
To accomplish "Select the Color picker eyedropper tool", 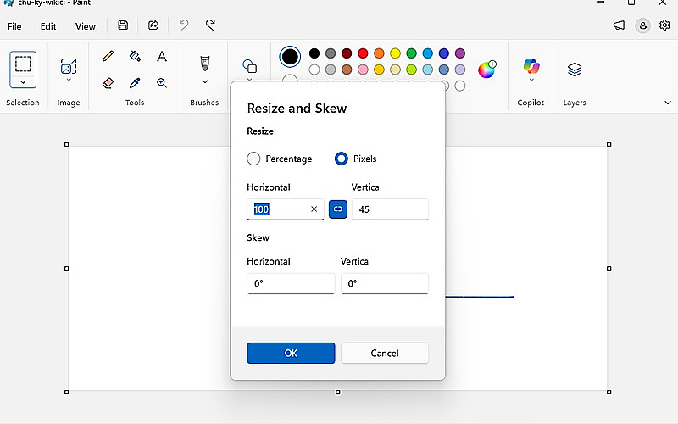I will coord(135,82).
